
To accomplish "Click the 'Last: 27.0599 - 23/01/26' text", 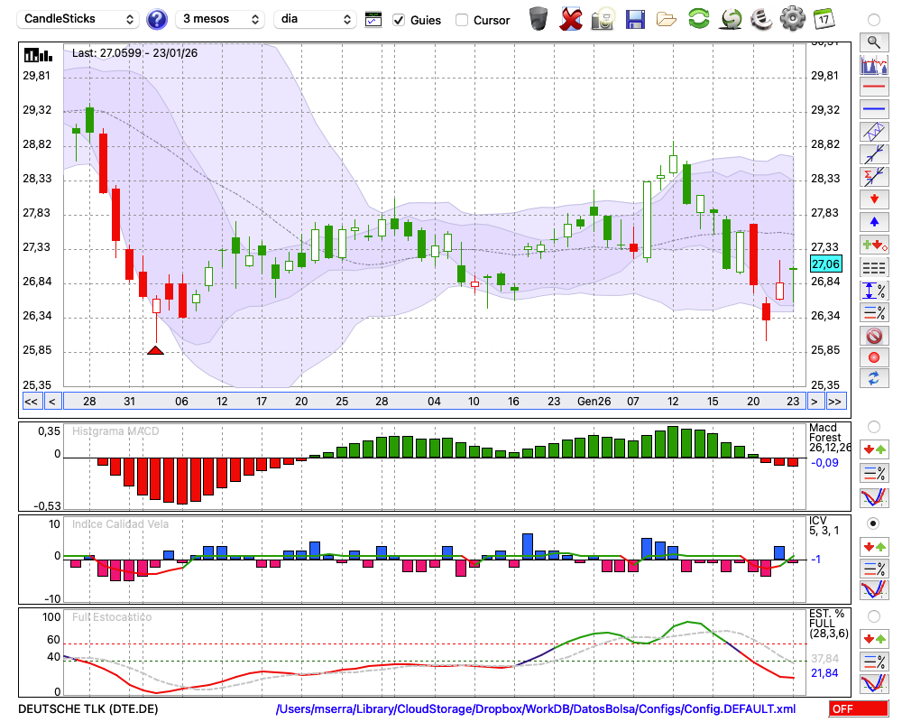I will pos(134,53).
